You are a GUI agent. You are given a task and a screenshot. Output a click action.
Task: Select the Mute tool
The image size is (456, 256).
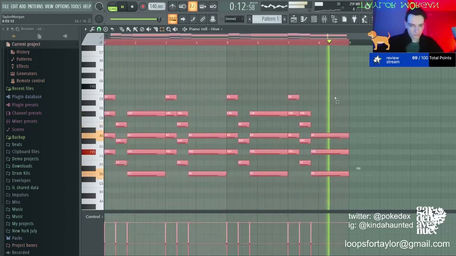pos(149,29)
